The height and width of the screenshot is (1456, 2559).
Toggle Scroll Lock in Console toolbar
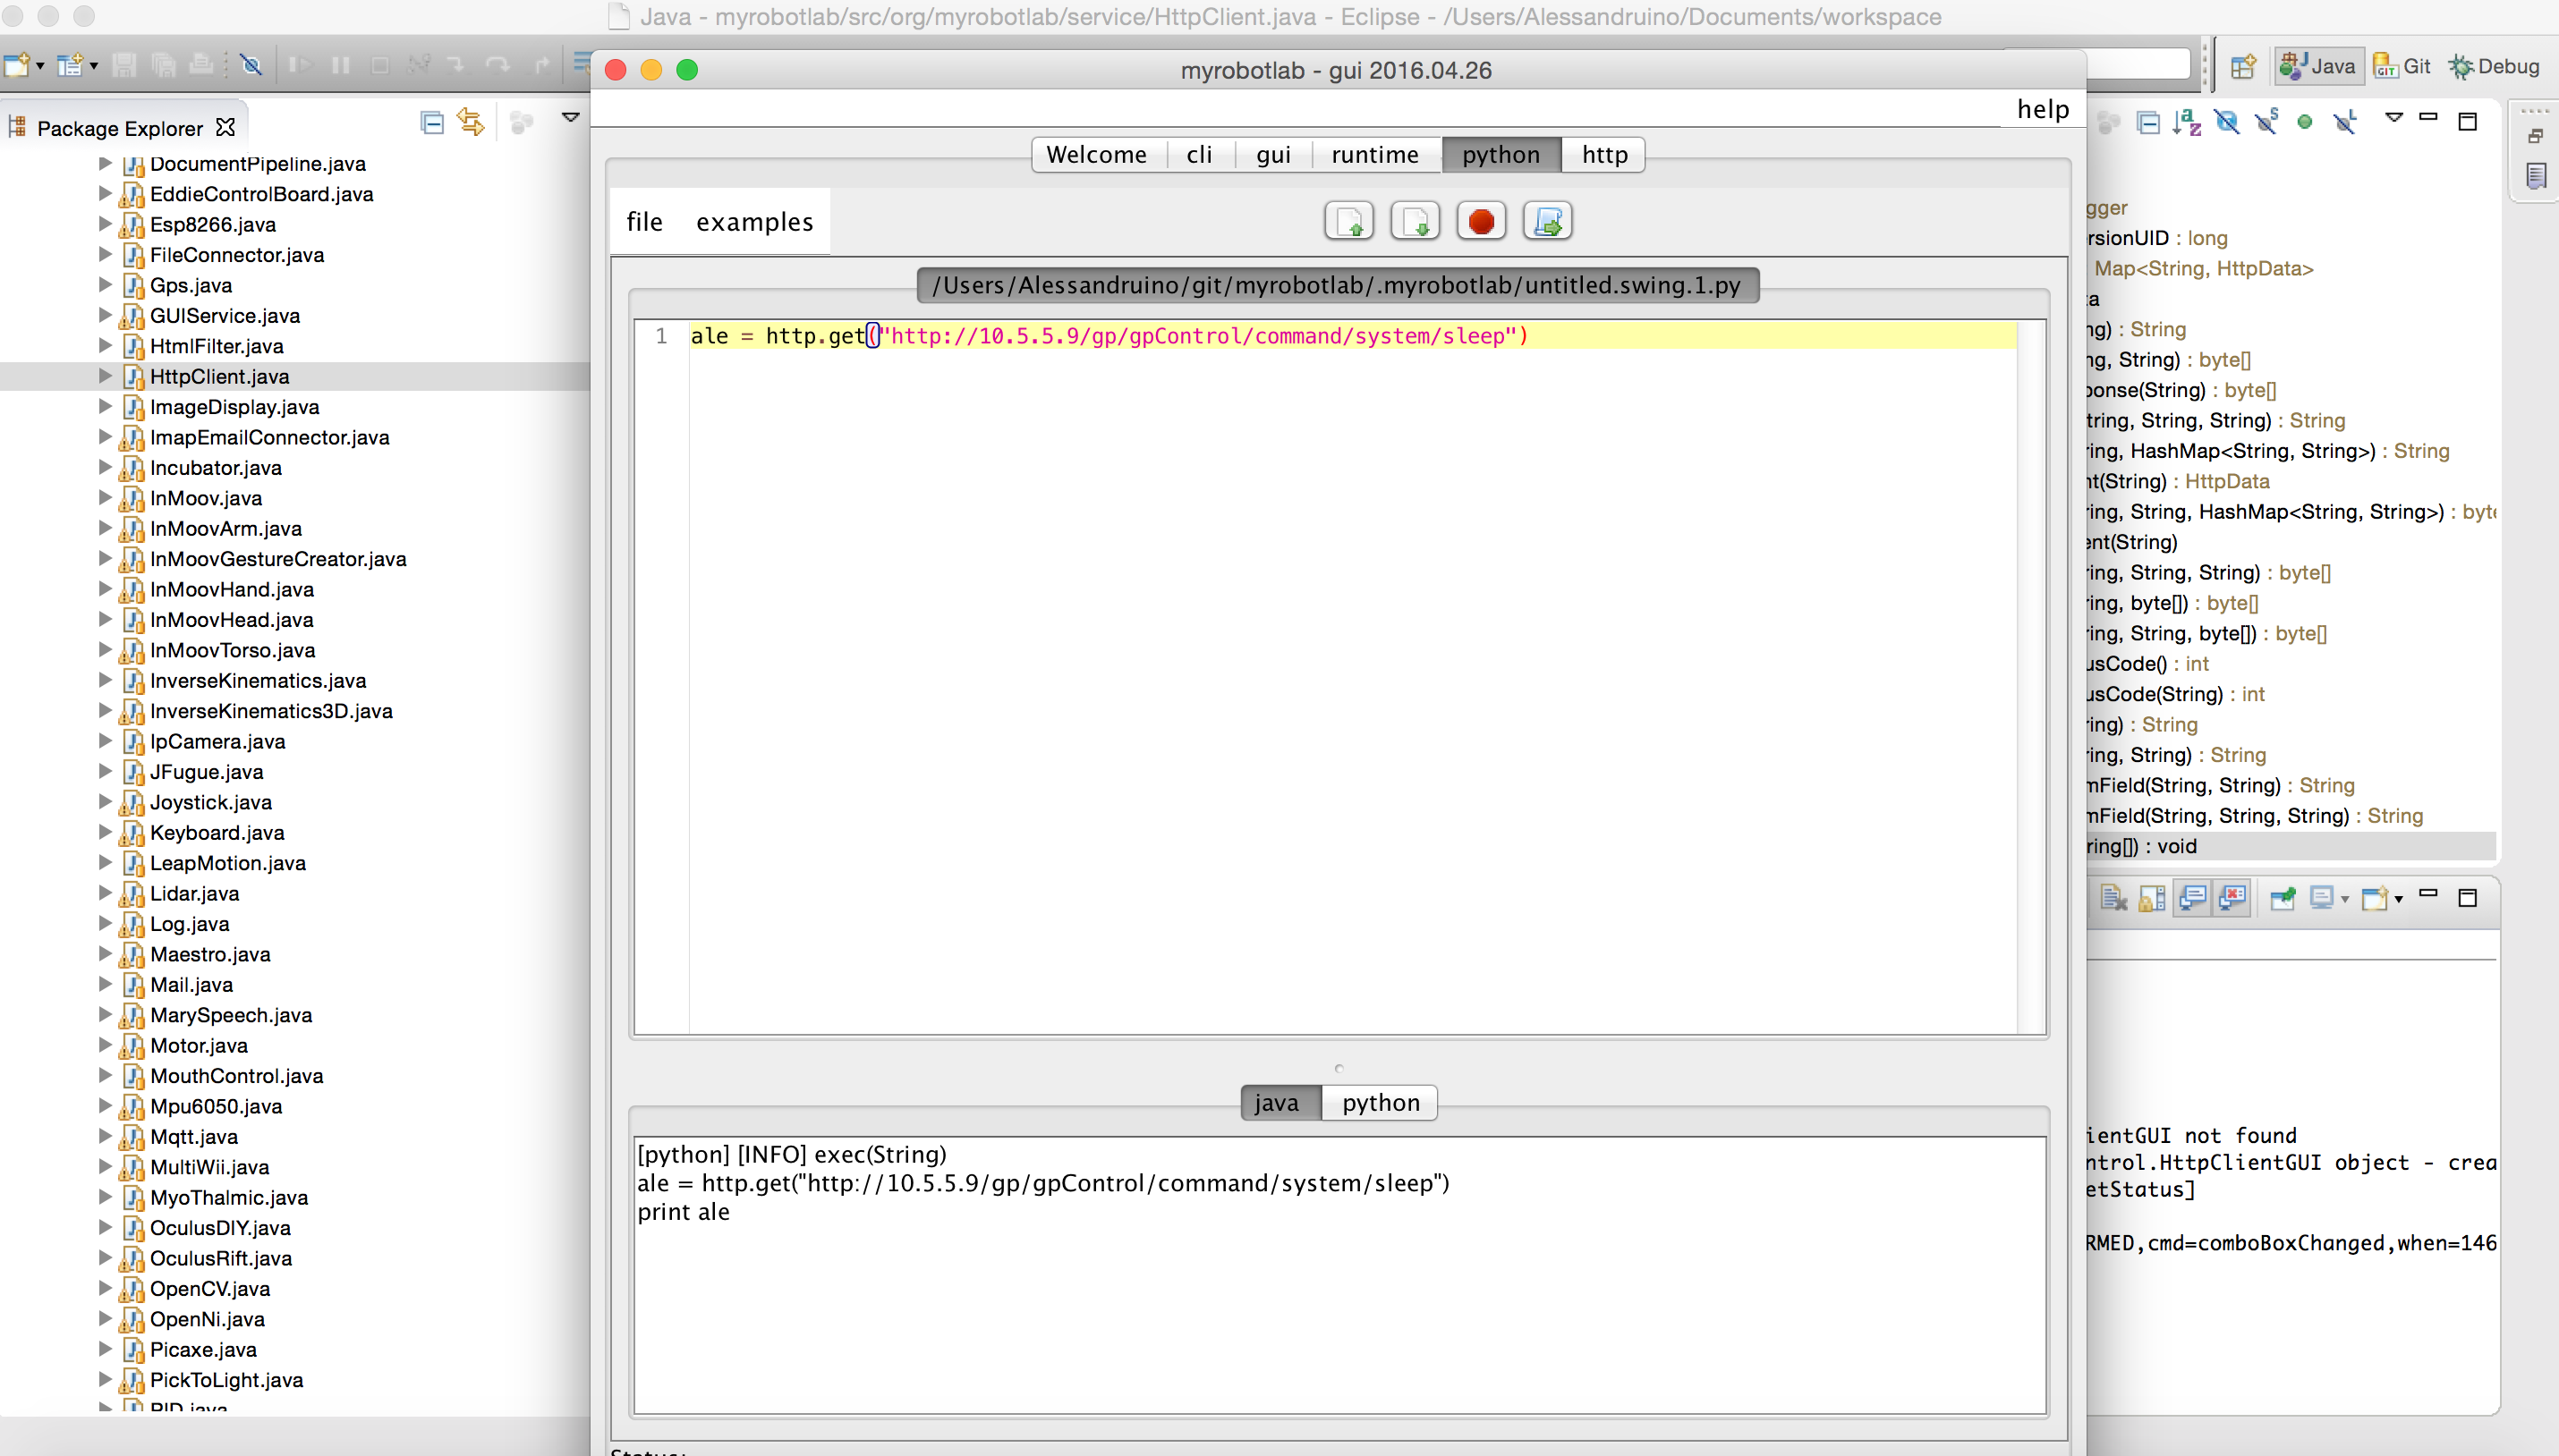[2152, 898]
